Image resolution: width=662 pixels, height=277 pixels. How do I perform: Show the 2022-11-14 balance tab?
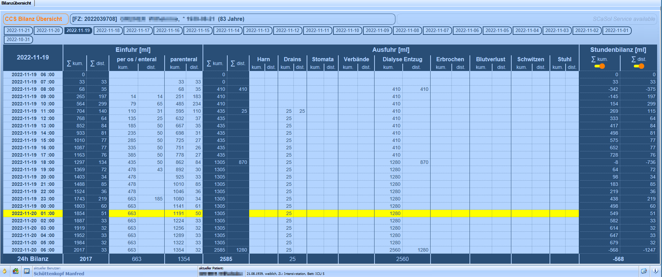228,31
